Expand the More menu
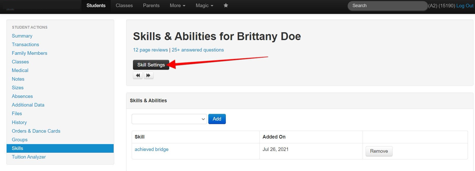Screen dimensions: 475x171 (x=177, y=5)
